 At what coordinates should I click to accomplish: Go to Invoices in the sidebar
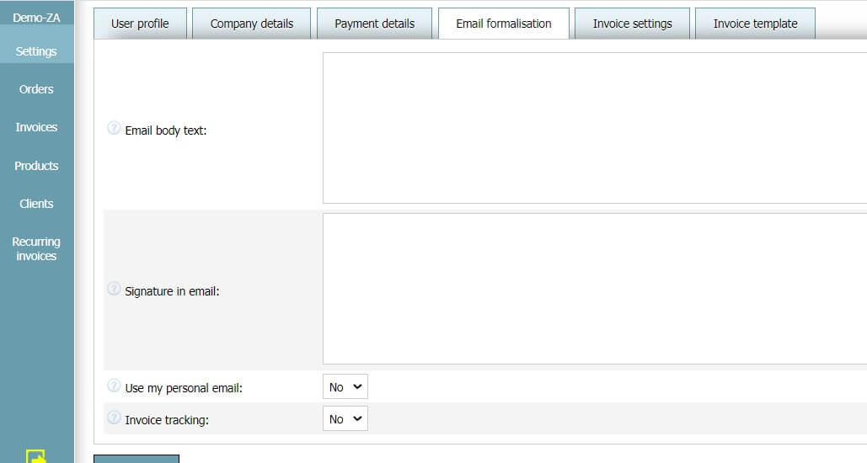pyautogui.click(x=36, y=127)
